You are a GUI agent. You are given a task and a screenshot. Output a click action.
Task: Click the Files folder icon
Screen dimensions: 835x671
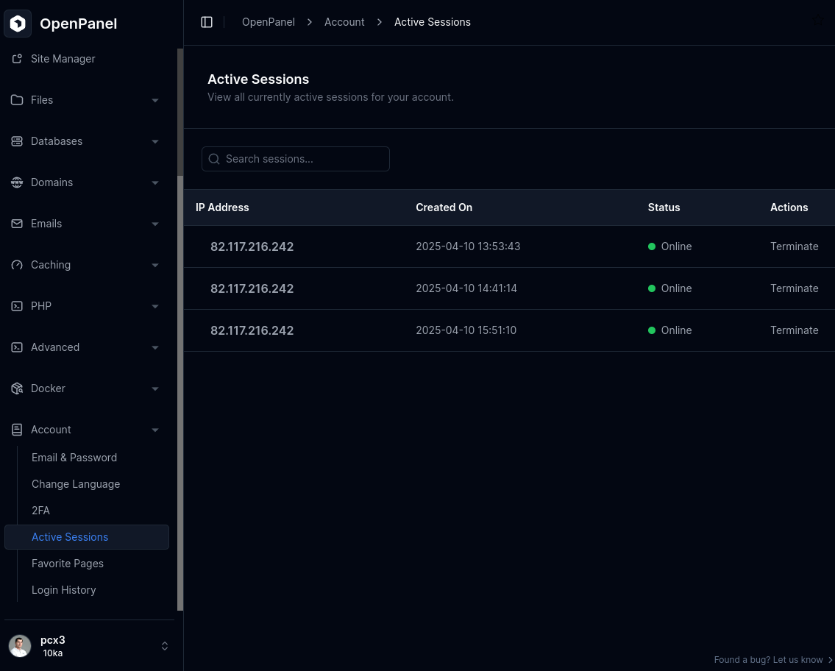[x=17, y=100]
